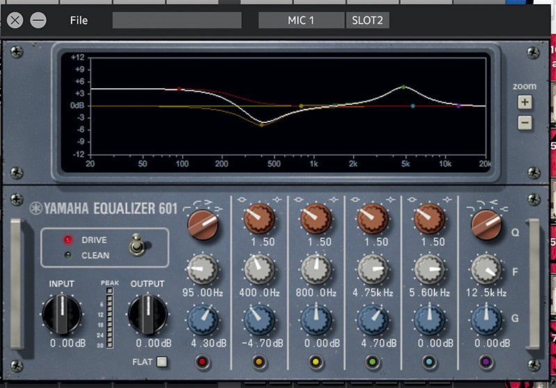This screenshot has width=556, height=388.
Task: Click the high band filter type knob
Action: [486, 224]
